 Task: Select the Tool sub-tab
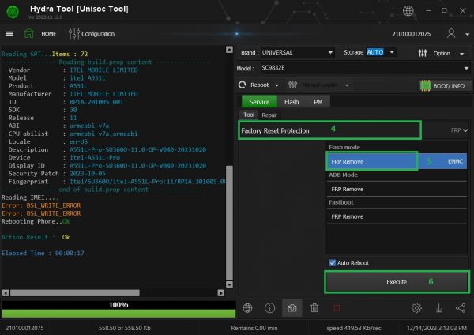[249, 115]
